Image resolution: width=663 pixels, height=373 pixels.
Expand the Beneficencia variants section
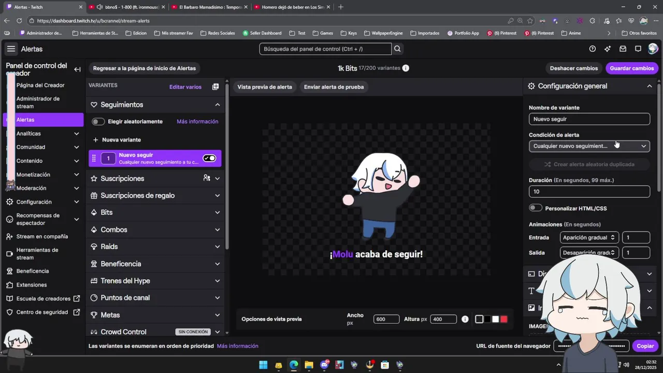218,264
